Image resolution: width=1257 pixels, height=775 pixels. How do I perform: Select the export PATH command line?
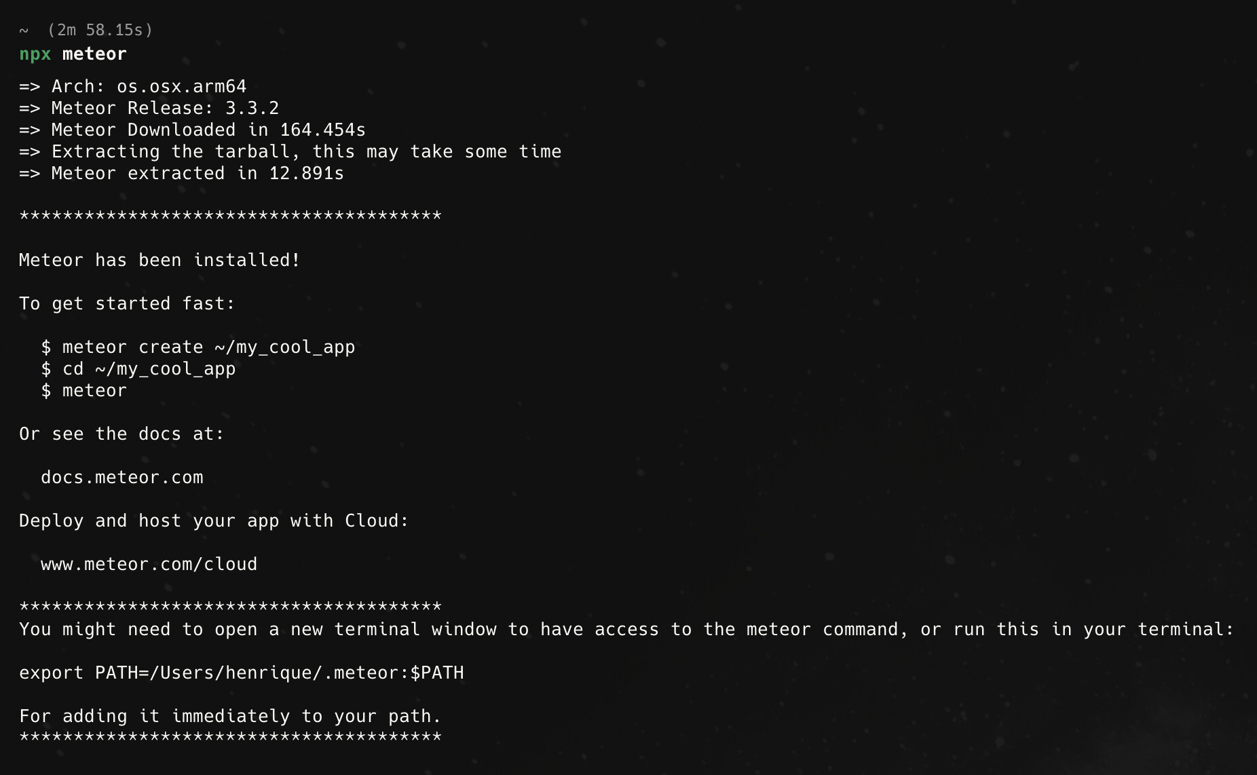[x=242, y=673]
